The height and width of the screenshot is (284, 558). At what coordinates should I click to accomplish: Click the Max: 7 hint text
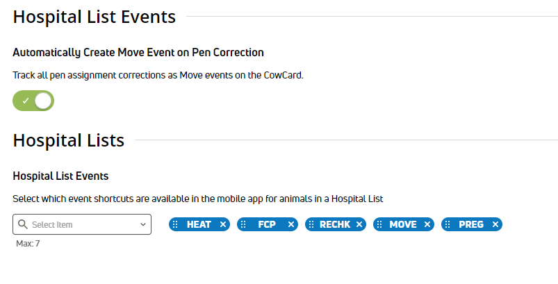pyautogui.click(x=28, y=244)
